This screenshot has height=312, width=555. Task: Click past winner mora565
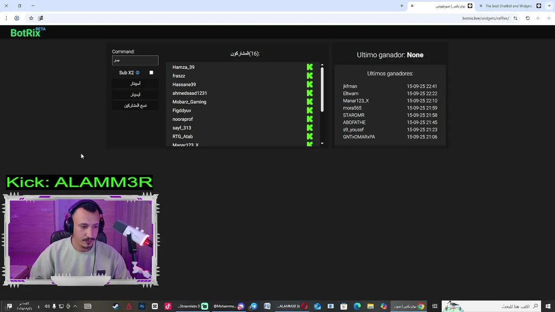point(352,108)
